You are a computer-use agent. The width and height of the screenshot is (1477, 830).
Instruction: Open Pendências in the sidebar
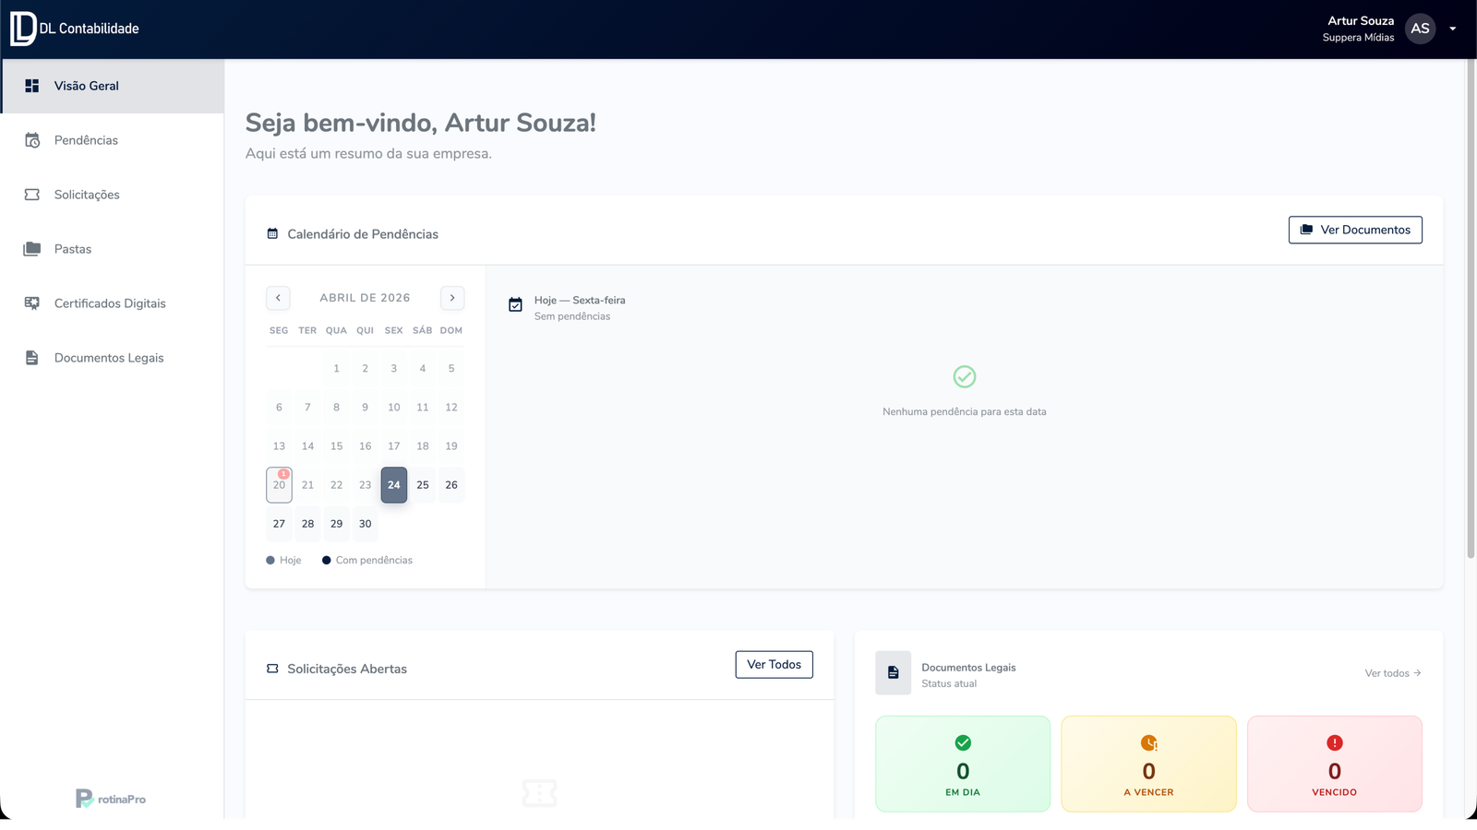pos(113,140)
